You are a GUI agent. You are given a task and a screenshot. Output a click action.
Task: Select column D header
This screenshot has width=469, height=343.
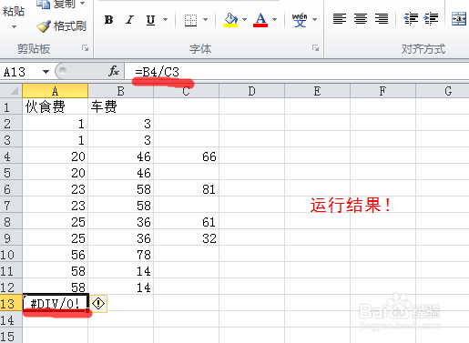point(251,91)
